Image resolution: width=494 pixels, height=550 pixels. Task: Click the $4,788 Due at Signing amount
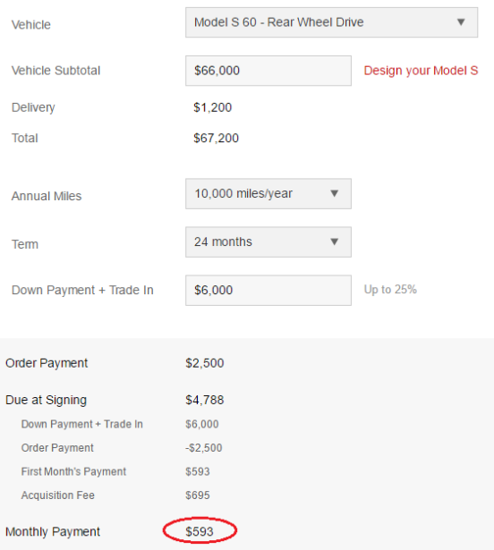click(x=205, y=400)
